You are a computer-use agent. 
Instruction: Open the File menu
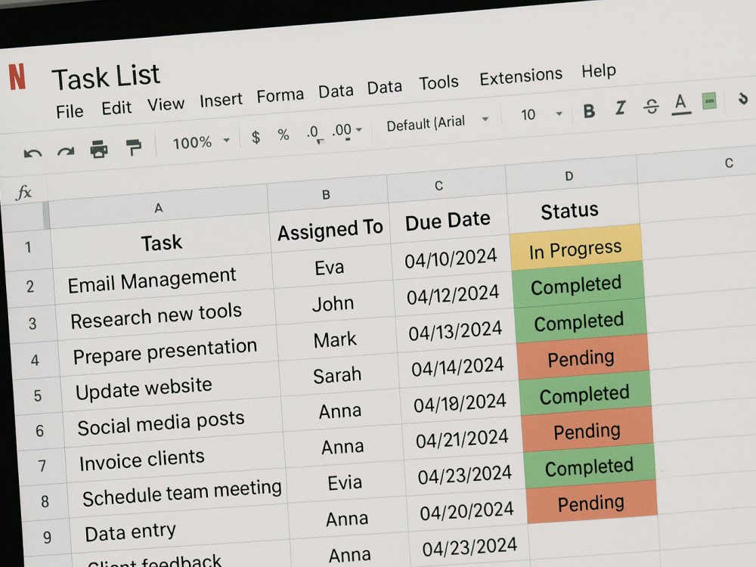[70, 112]
